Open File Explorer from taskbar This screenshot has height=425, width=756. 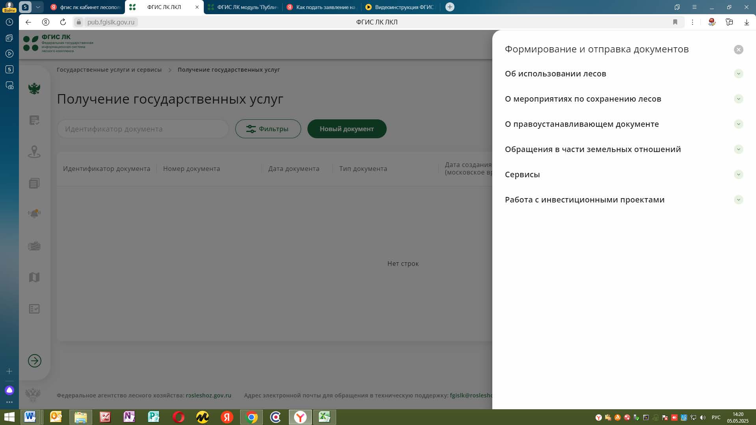pos(81,417)
